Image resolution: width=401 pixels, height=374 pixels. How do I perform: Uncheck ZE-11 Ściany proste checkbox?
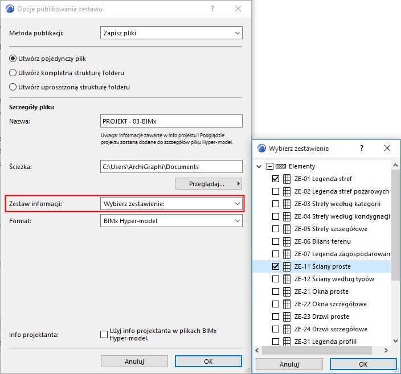(276, 266)
